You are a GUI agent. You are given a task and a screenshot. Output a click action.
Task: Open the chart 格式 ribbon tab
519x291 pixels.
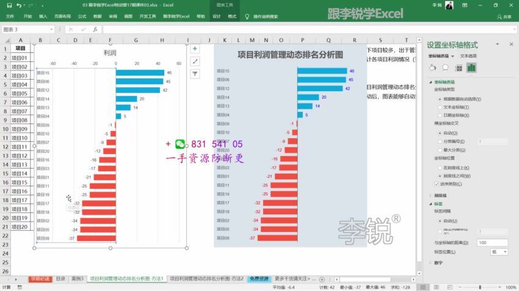232,16
